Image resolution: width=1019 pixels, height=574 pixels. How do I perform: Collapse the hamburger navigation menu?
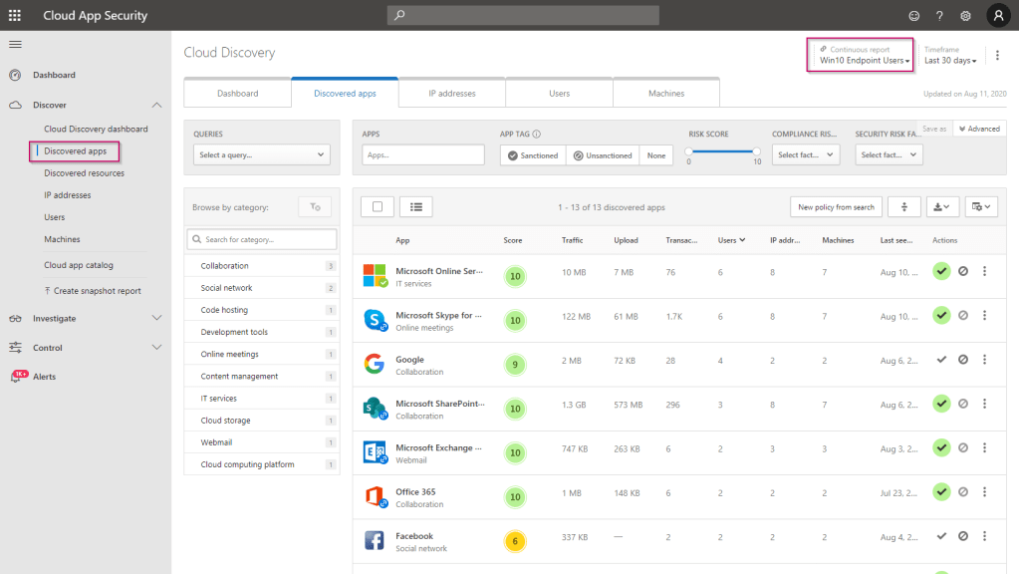coord(15,45)
